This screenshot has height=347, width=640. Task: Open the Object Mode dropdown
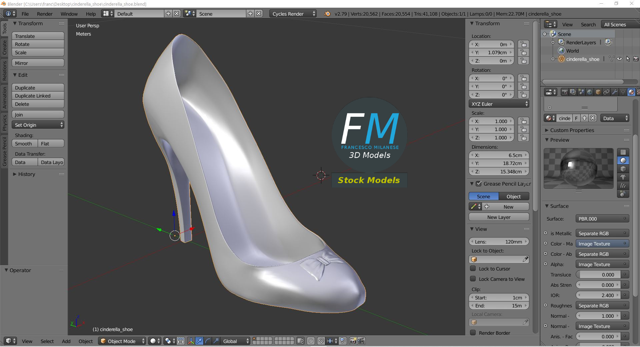[x=122, y=341]
